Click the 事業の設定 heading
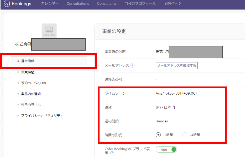 (x=114, y=31)
